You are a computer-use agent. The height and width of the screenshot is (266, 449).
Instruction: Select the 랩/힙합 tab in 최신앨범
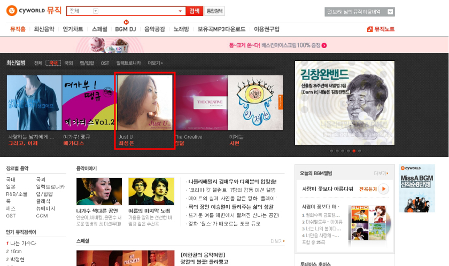point(87,63)
